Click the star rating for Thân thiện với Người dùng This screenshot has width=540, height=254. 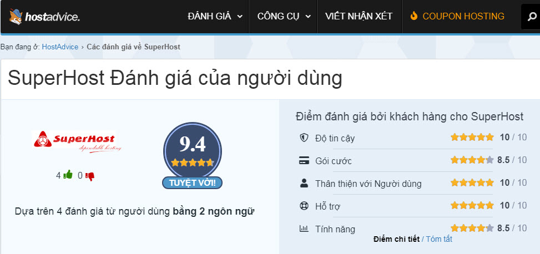[472, 182]
